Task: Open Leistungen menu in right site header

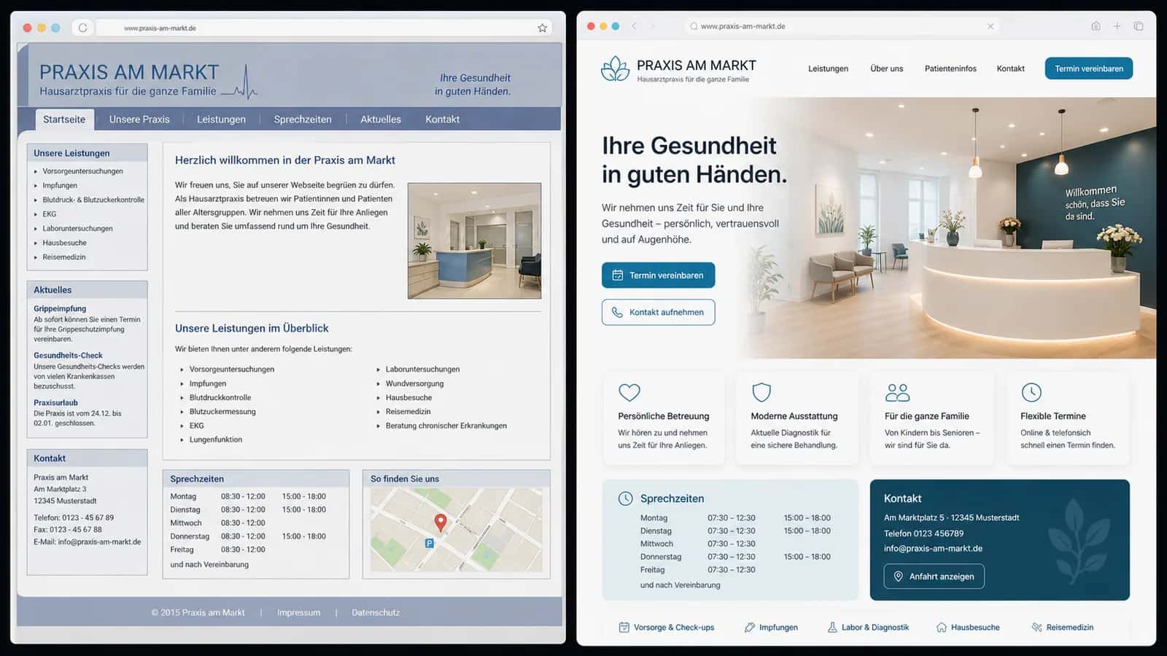Action: coord(828,69)
